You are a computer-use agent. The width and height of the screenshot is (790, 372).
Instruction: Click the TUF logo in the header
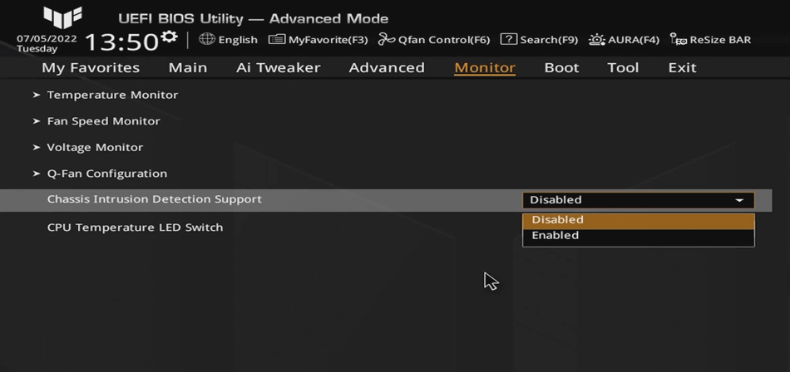[62, 17]
